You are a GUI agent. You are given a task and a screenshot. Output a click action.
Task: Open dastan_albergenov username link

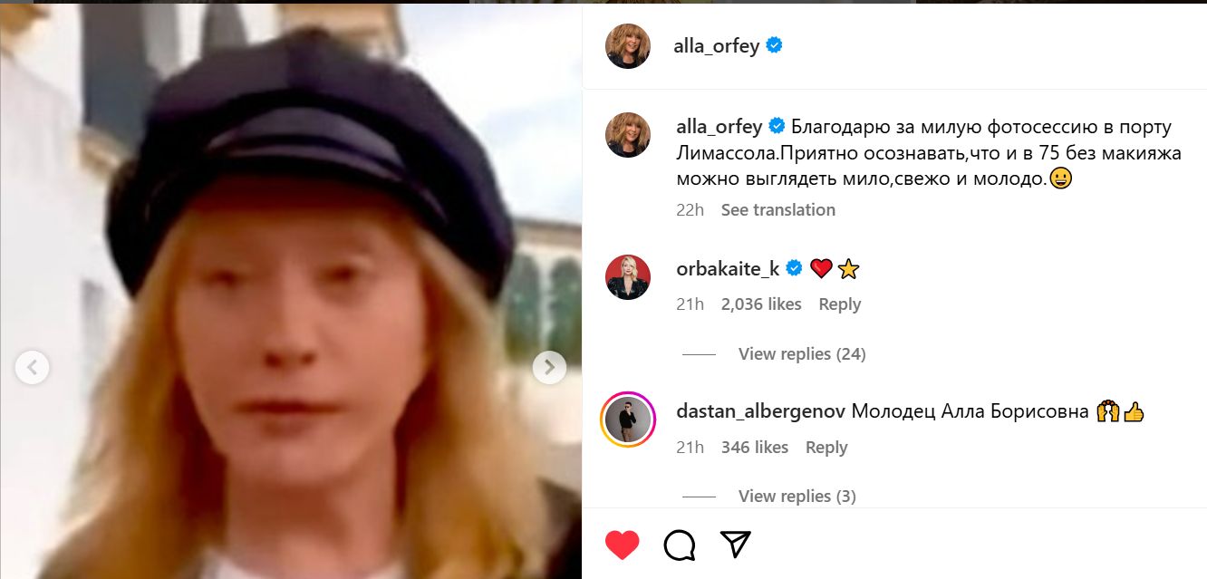(762, 411)
